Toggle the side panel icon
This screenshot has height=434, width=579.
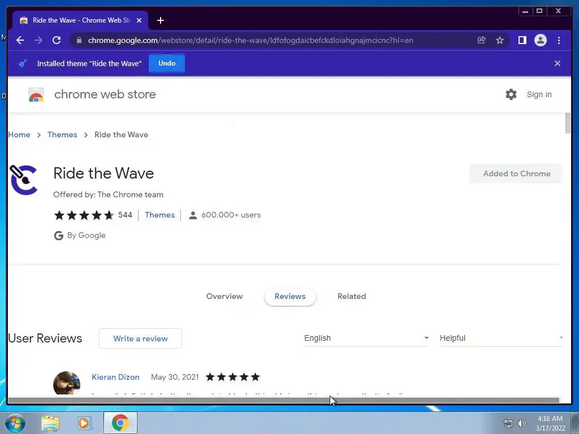522,40
